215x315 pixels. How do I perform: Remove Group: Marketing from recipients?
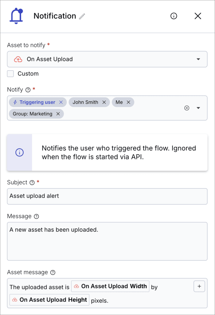(x=58, y=114)
